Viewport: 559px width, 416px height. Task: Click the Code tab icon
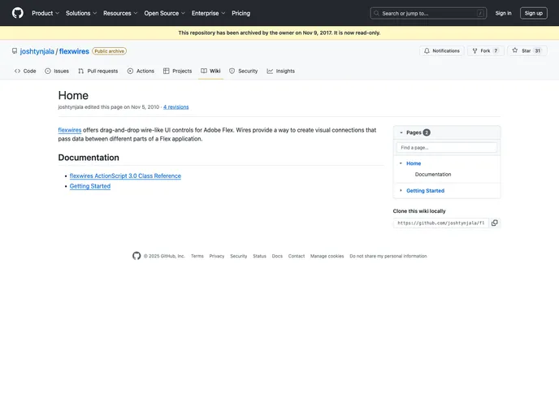pos(17,71)
